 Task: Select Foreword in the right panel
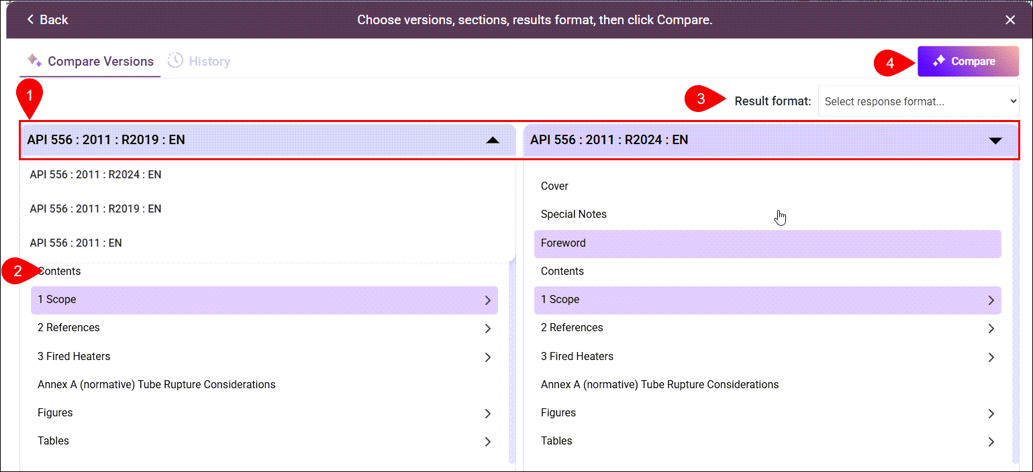pos(768,243)
